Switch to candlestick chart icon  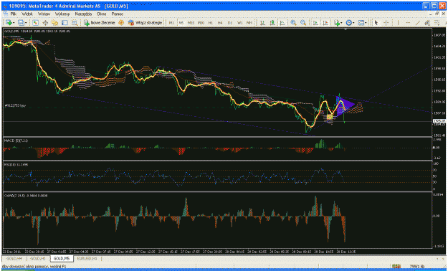272,23
